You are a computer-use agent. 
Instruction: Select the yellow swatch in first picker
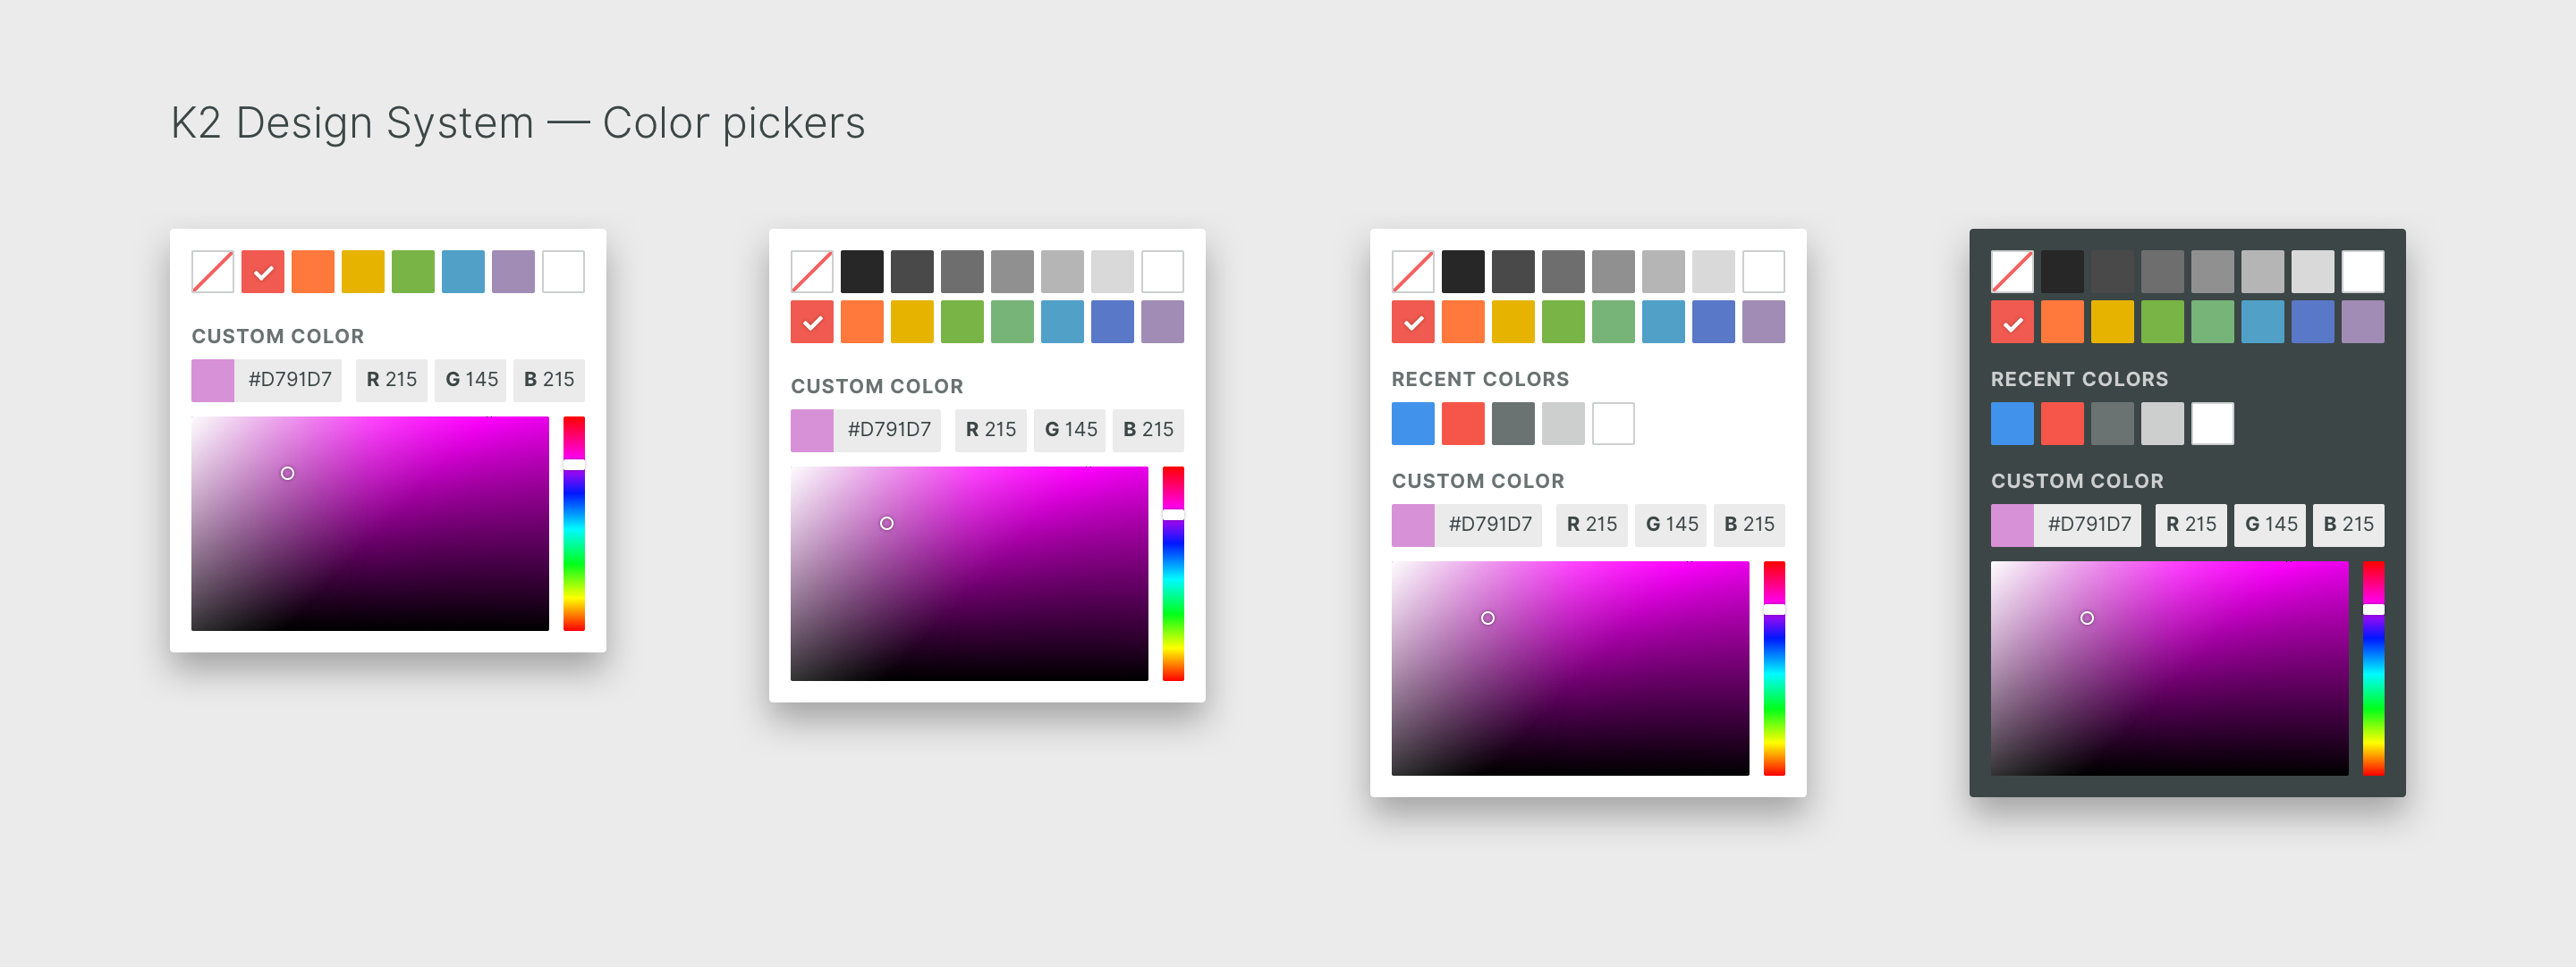363,272
